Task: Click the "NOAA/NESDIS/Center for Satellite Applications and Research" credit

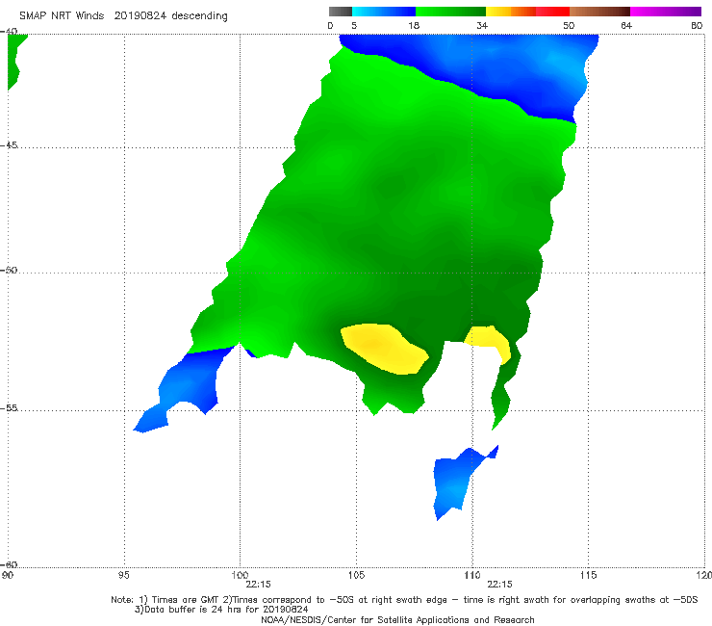Action: click(397, 619)
